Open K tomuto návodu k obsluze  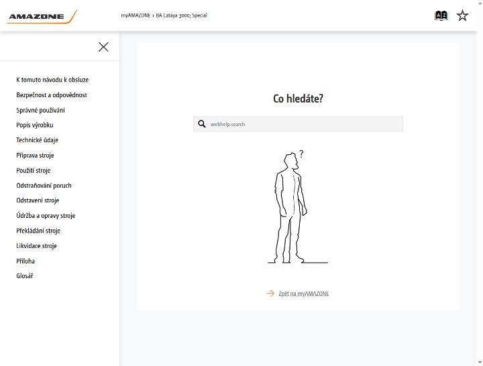click(52, 80)
